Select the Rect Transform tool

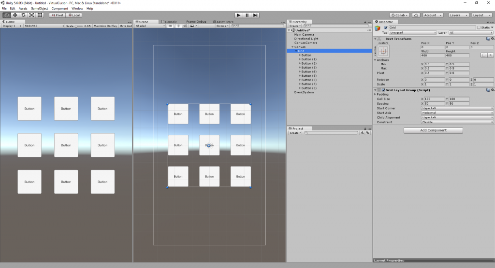pos(40,15)
